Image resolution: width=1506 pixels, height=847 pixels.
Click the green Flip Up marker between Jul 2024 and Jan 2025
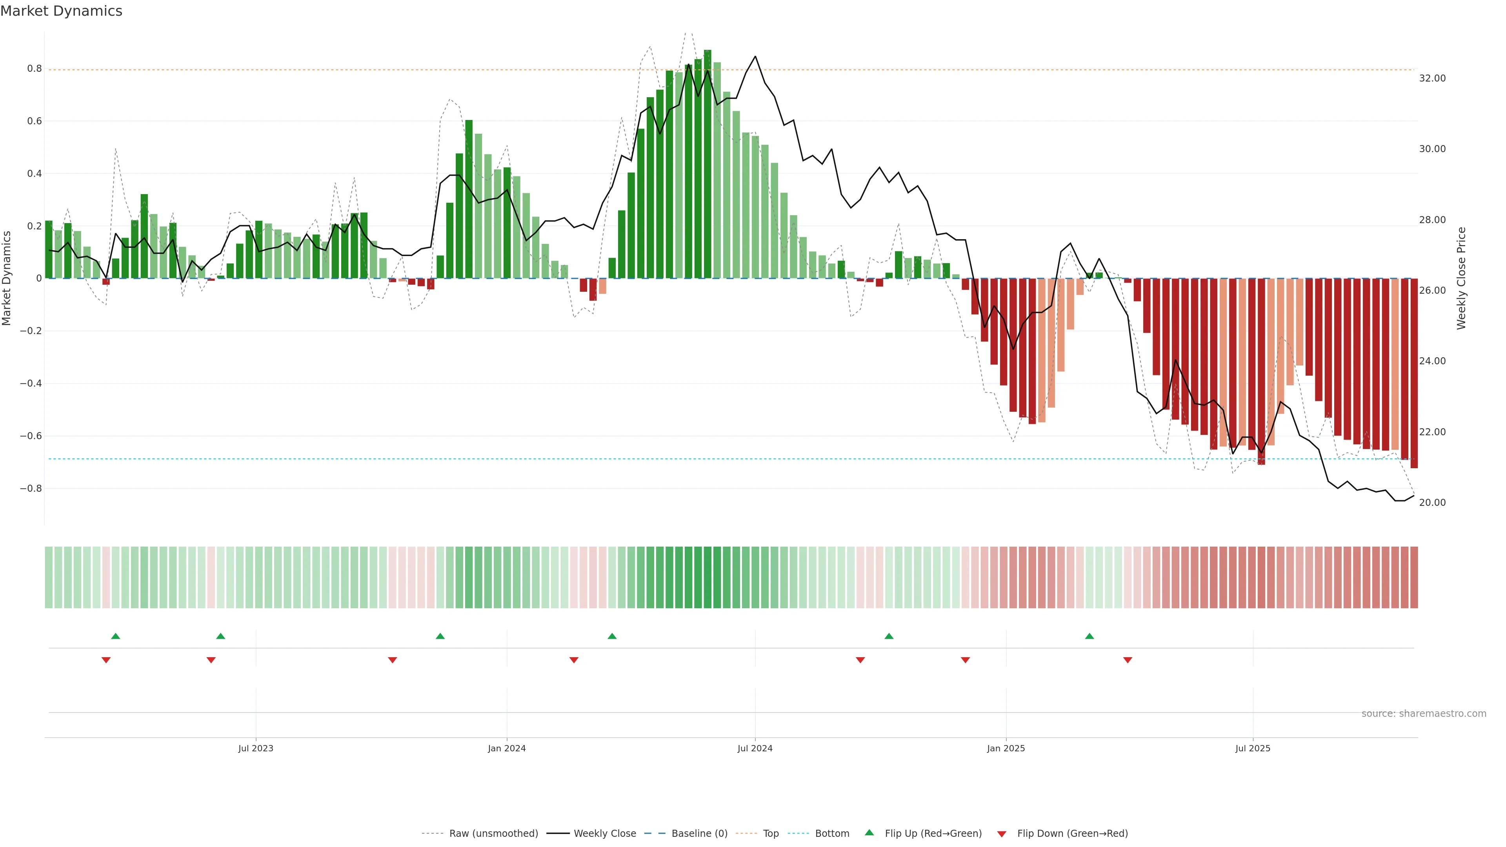click(x=889, y=636)
